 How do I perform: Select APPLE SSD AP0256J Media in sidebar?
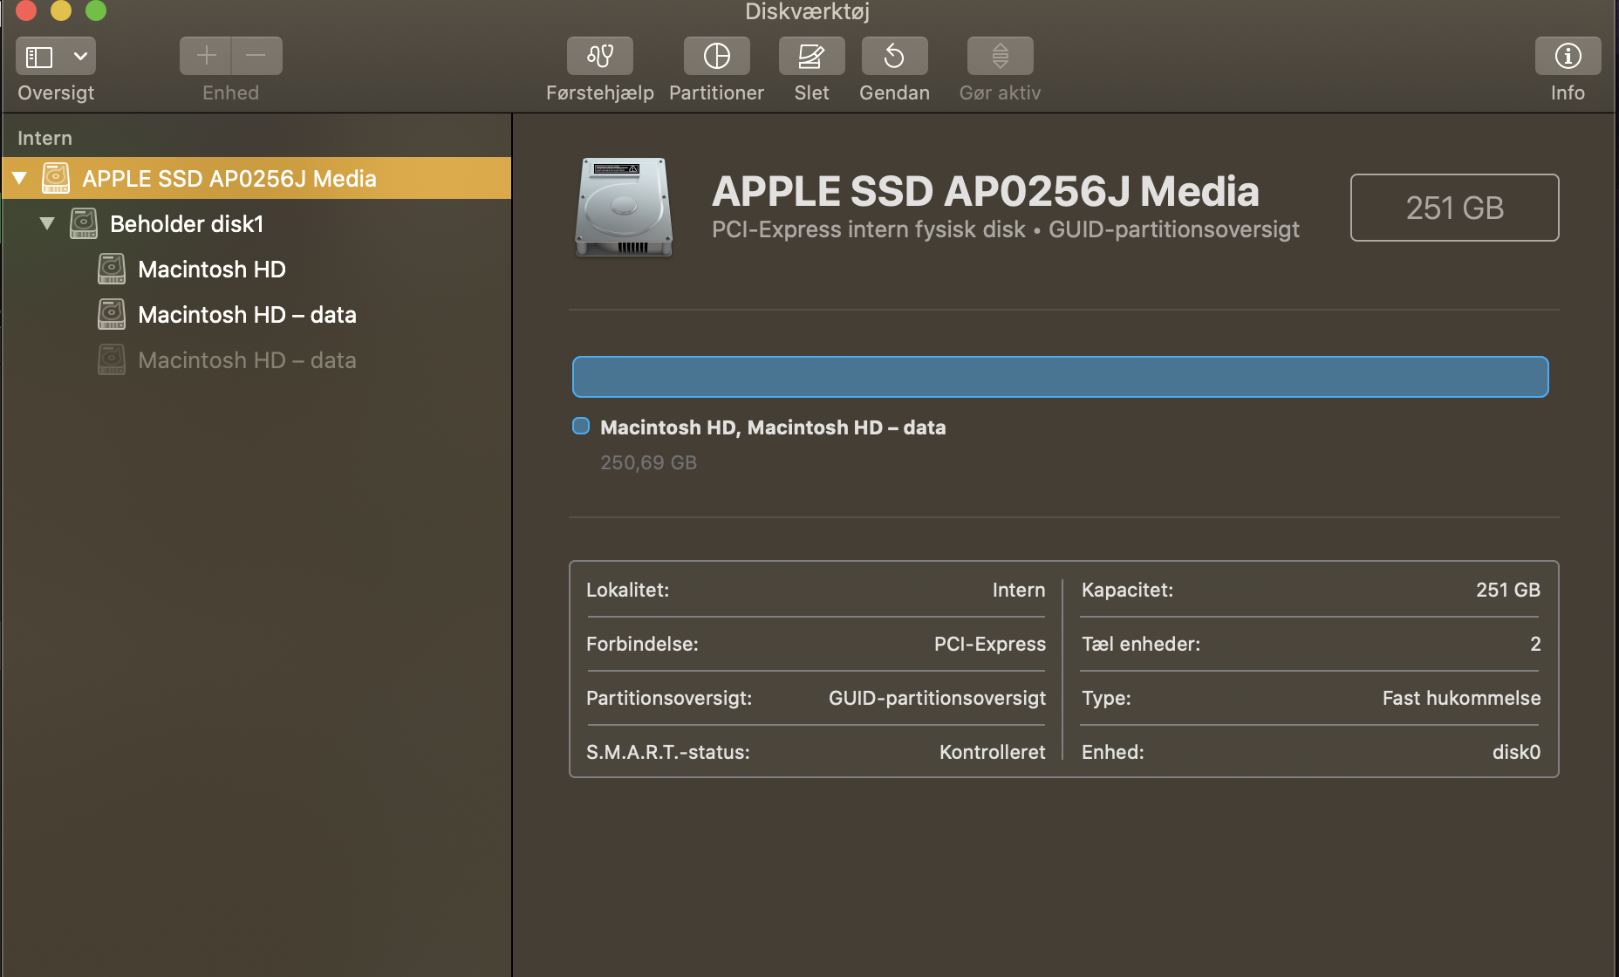point(256,179)
